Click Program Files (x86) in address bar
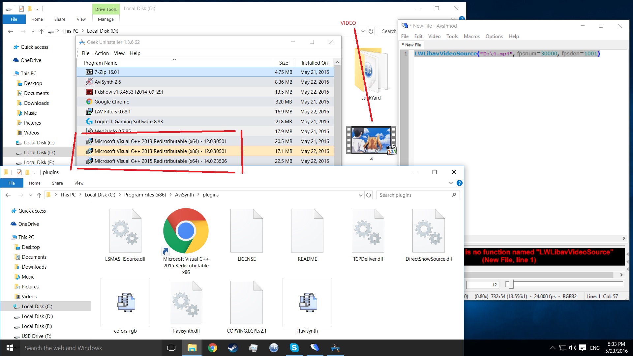 click(145, 195)
